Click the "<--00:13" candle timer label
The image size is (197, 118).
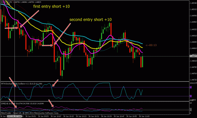(151, 45)
